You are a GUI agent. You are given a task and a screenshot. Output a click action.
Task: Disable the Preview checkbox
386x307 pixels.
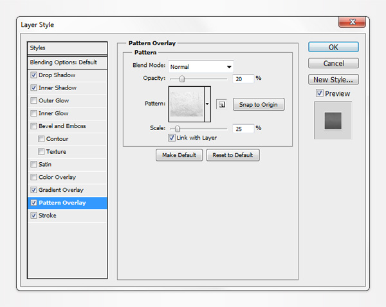(x=320, y=93)
